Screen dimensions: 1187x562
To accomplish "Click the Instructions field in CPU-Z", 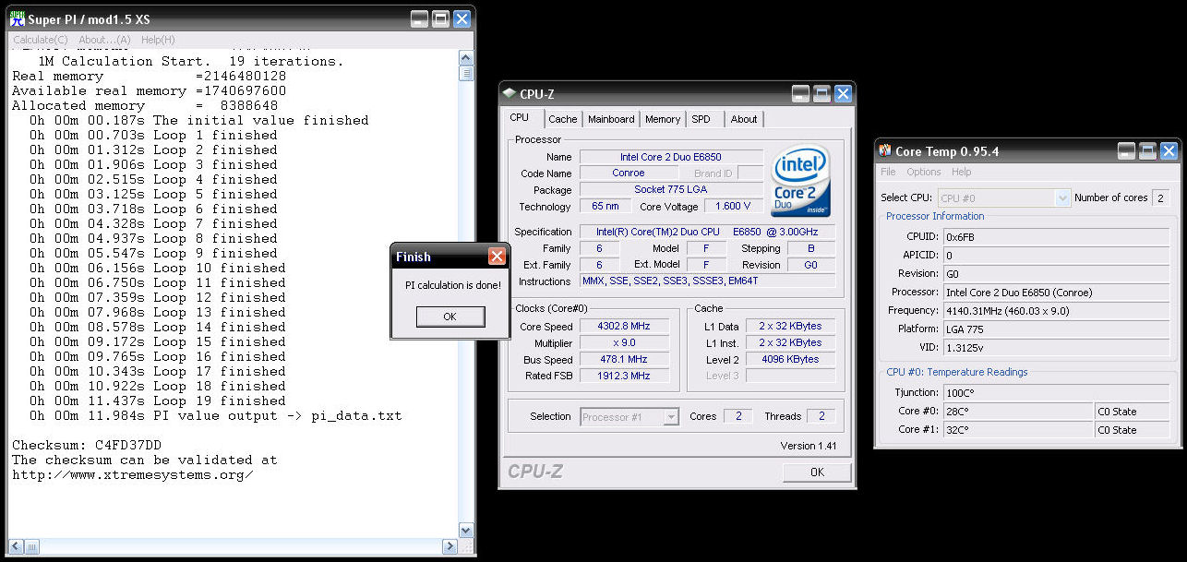I will coord(707,281).
